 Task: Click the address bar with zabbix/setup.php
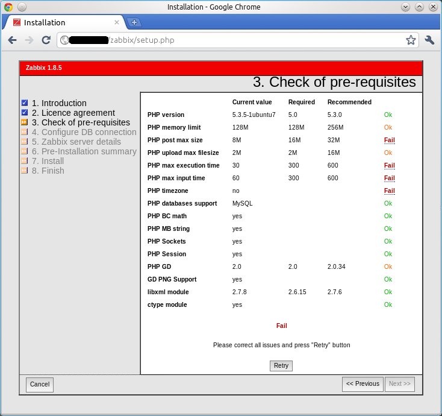[x=237, y=40]
